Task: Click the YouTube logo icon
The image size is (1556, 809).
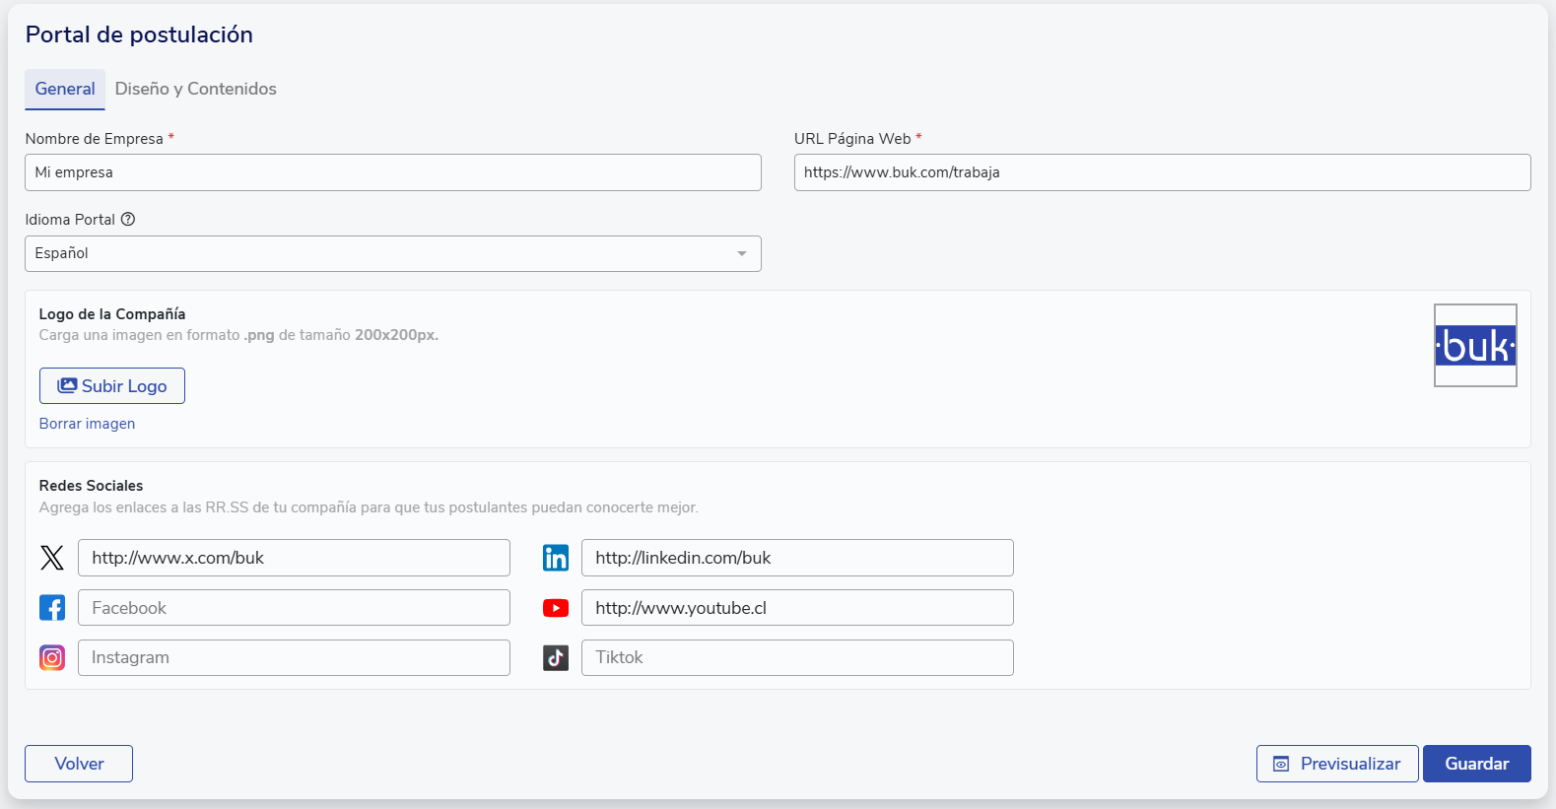Action: (556, 608)
